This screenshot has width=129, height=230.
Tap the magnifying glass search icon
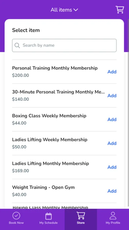click(17, 45)
